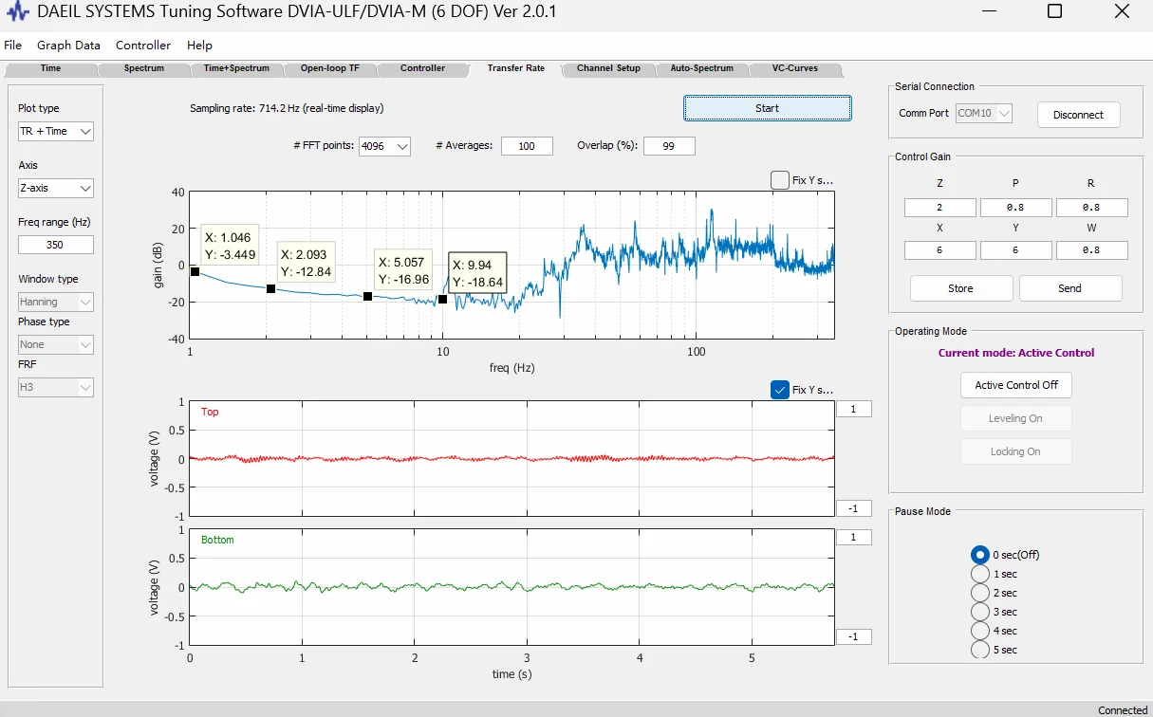Maximize the application window
Screen dimensions: 1153x717
tap(1054, 11)
